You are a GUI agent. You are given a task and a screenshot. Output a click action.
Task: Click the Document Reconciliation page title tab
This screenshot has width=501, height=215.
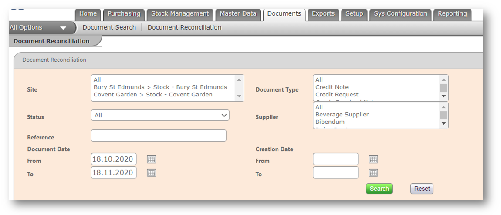tap(52, 41)
